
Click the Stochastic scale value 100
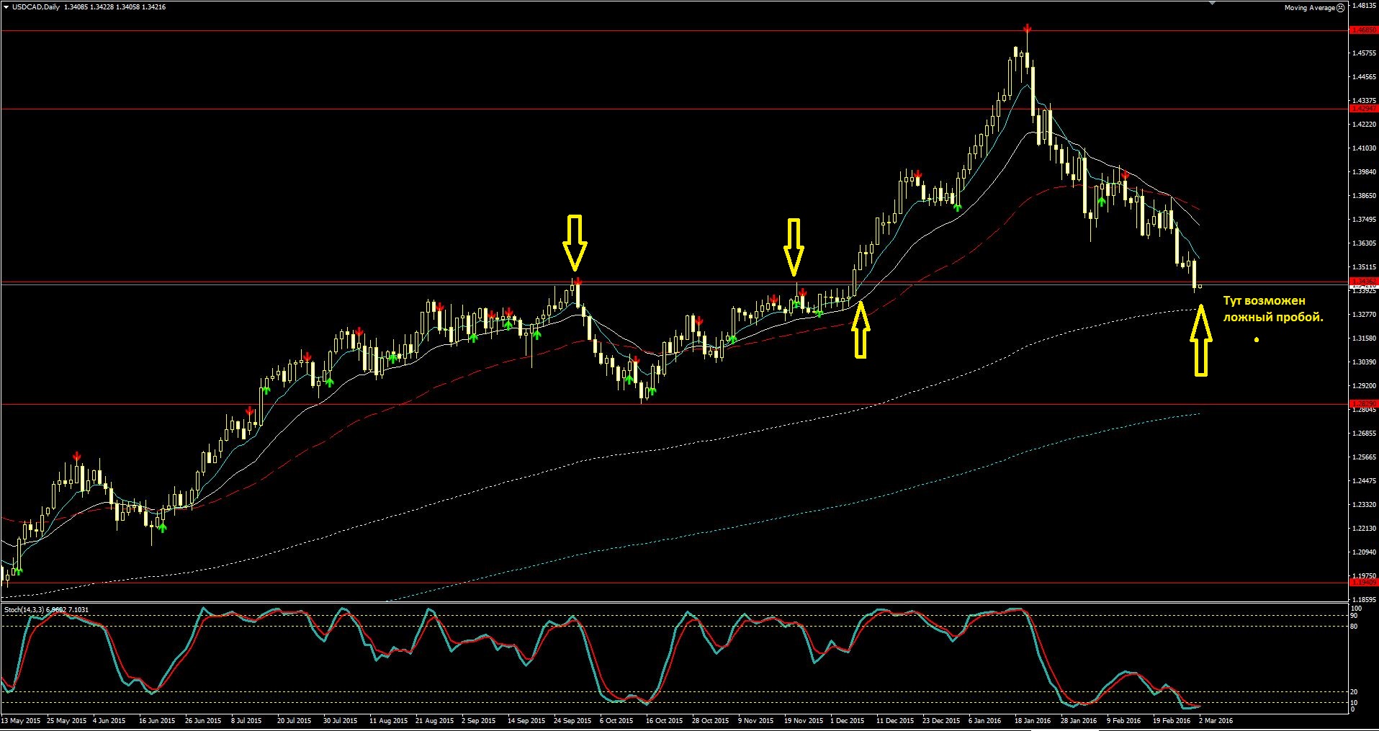pos(1356,609)
